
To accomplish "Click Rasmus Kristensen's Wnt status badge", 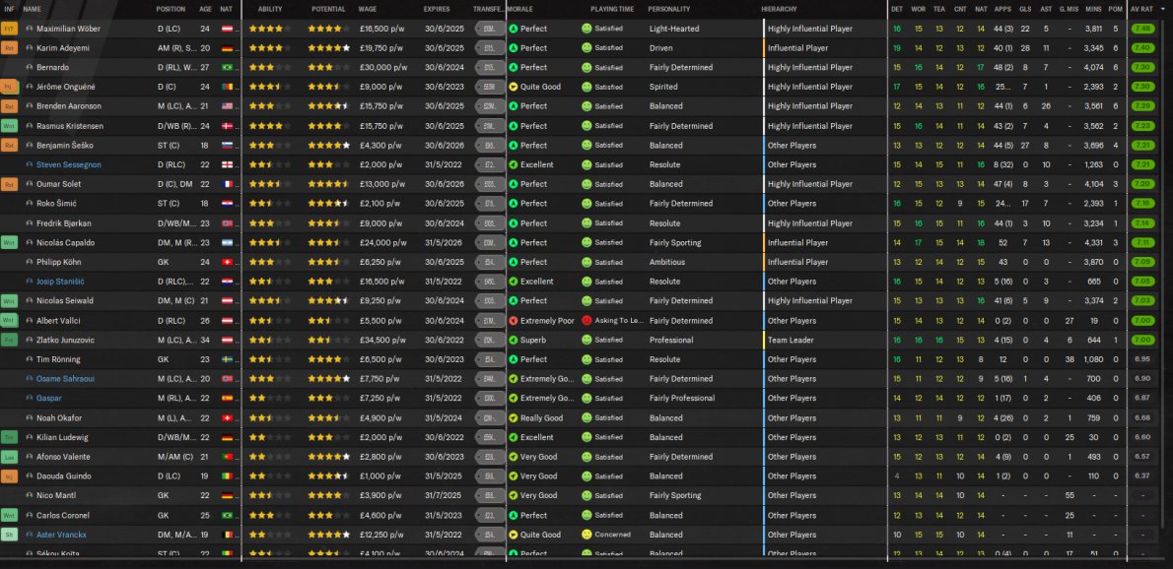I will pos(9,125).
